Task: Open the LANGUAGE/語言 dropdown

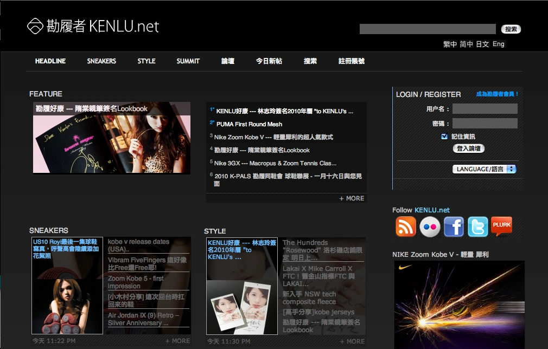Action: (x=485, y=169)
